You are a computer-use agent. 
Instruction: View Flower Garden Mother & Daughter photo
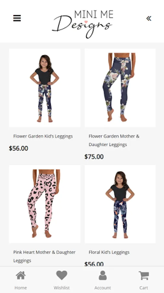pos(120,88)
